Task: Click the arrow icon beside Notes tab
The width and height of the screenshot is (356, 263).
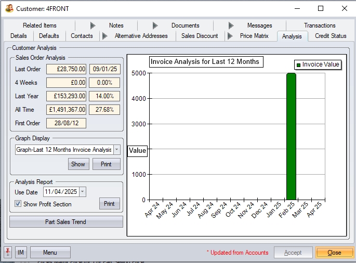Action: click(93, 25)
